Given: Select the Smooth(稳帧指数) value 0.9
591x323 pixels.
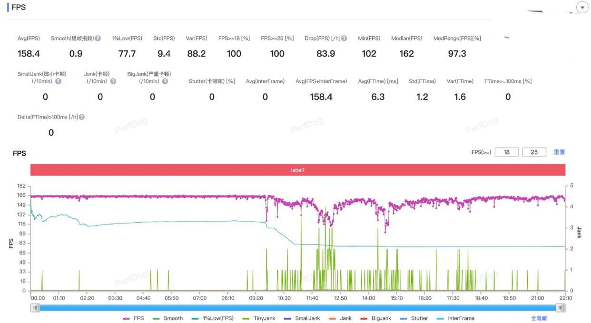Looking at the screenshot, I should click(x=76, y=54).
